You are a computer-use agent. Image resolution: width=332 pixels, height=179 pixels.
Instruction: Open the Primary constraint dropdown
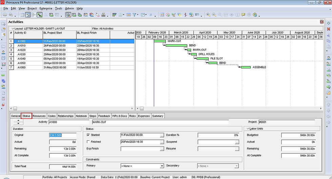pyautogui.click(x=162, y=166)
